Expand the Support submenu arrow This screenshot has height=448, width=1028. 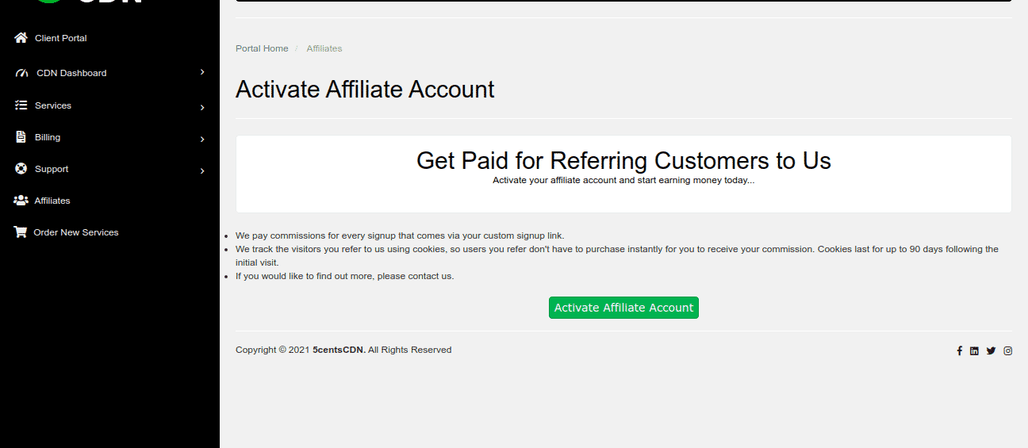click(x=202, y=170)
